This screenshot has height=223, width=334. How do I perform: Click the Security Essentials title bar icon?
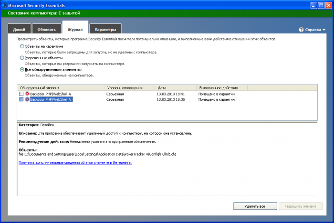[x=4, y=5]
